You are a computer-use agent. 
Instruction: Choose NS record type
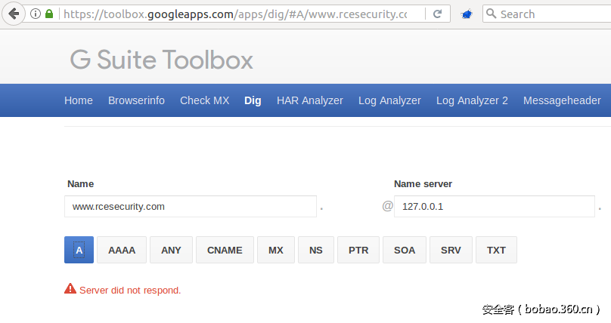click(316, 250)
